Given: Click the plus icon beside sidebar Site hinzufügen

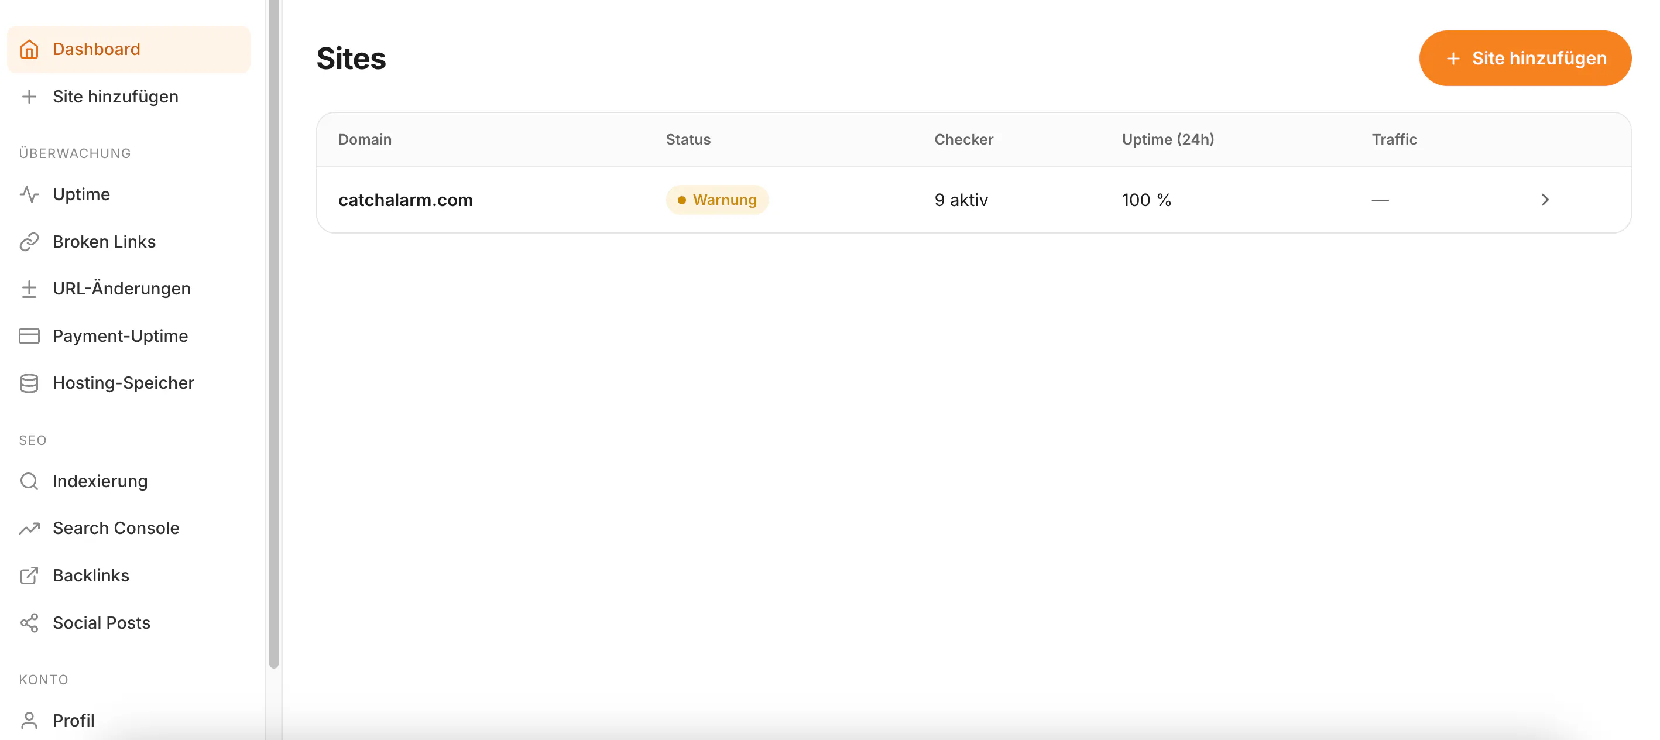Looking at the screenshot, I should click(x=29, y=97).
